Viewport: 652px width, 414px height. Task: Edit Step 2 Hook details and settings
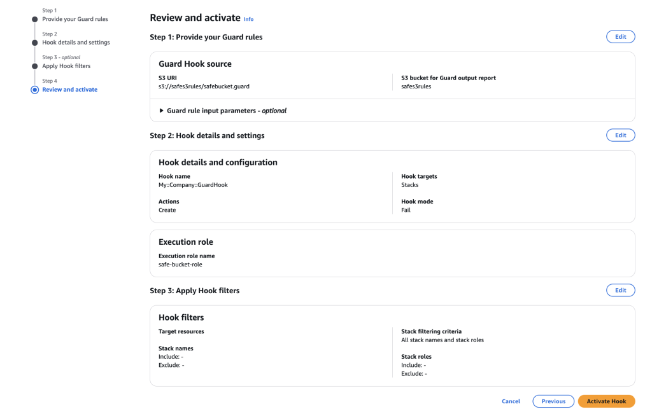pos(620,135)
